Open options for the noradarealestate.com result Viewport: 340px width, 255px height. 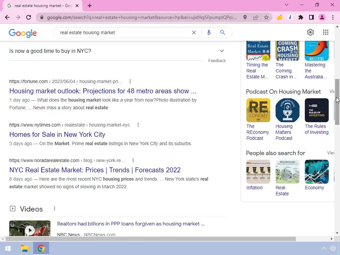133,160
